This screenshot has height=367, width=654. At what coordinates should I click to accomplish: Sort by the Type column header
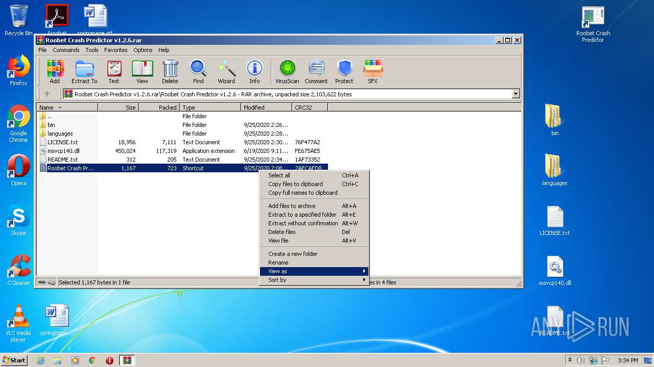point(210,108)
